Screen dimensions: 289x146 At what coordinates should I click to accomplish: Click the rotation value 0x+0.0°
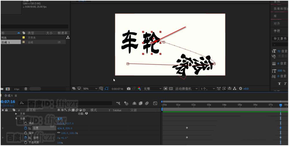[63, 138]
